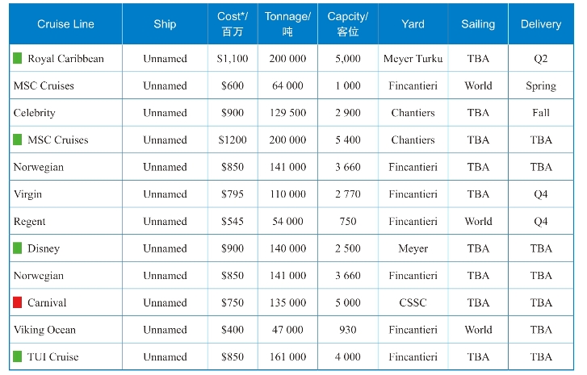Select the 47 000 tonnage cell
This screenshot has height=375, width=587.
[x=287, y=330]
